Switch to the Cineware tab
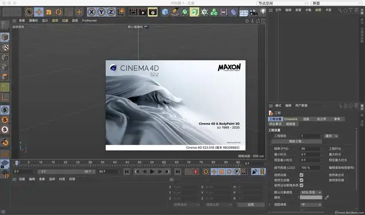Viewport: 365px width, 215px height. [x=291, y=119]
